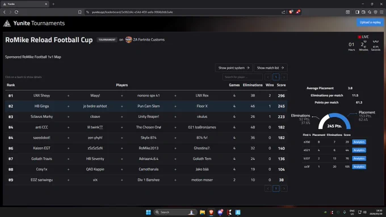Click the ENG US language indicator

pyautogui.click(x=352, y=212)
